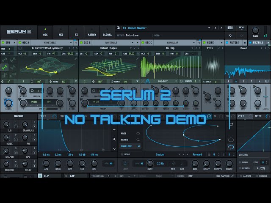The height and width of the screenshot is (203, 271).
Task: Route OSC A to filter in routing row
Action: click(x=236, y=81)
